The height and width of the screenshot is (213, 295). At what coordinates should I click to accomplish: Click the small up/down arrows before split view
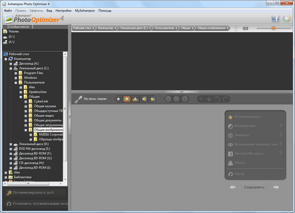pyautogui.click(x=236, y=29)
